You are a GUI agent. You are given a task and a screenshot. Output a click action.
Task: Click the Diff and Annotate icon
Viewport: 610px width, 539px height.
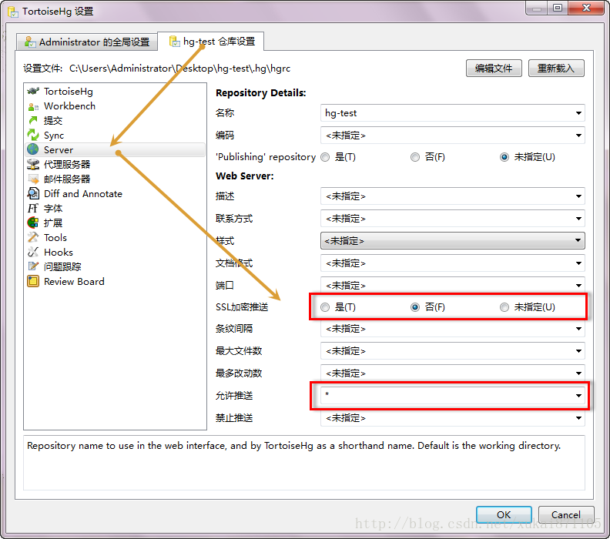tap(33, 194)
